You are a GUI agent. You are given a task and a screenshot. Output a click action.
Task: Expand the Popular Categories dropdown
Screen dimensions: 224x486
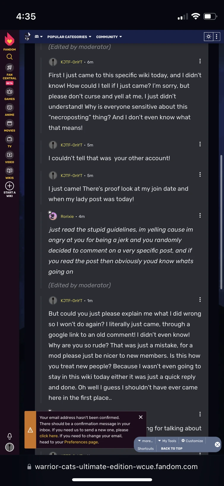coord(69,37)
